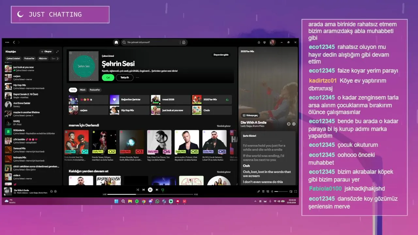Seek on the song progress bar
The image size is (418, 235).
[x=150, y=194]
